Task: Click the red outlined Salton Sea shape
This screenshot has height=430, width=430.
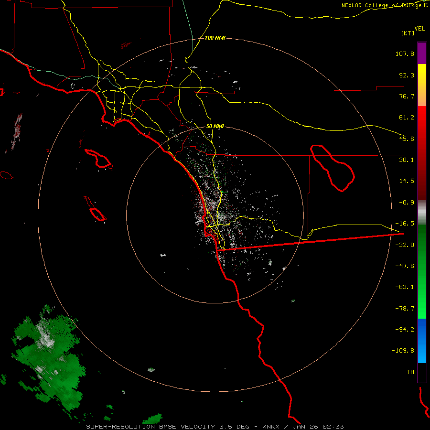Action: coord(333,168)
